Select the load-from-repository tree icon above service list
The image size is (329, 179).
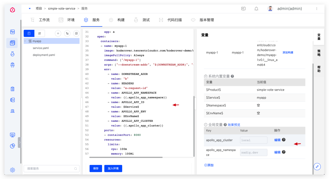coord(67,33)
